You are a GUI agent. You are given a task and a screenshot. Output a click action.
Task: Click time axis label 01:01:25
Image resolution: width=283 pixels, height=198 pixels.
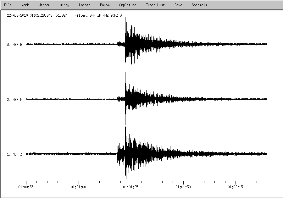pos(131,187)
